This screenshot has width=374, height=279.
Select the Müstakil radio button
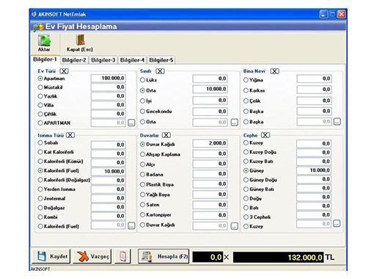coord(40,87)
